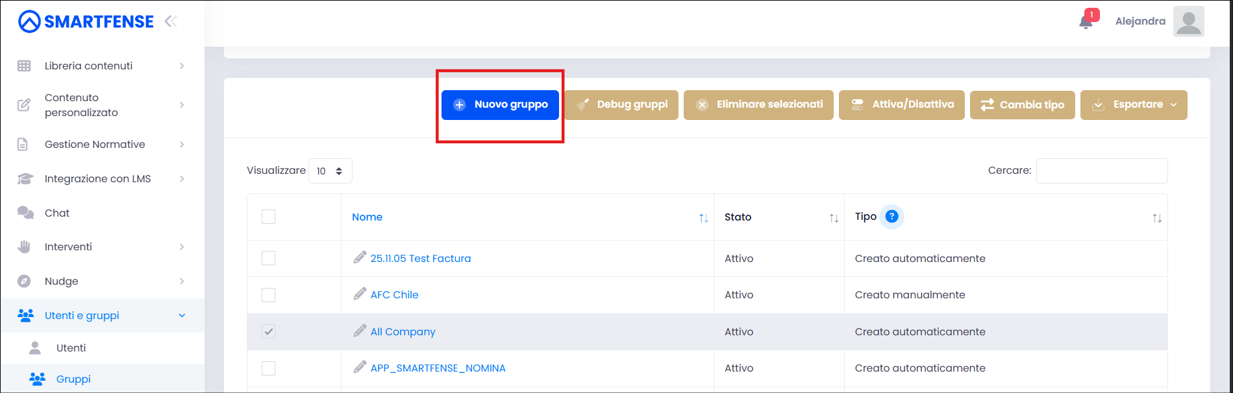
Task: Click the Cambia tipo button
Action: pos(1023,105)
